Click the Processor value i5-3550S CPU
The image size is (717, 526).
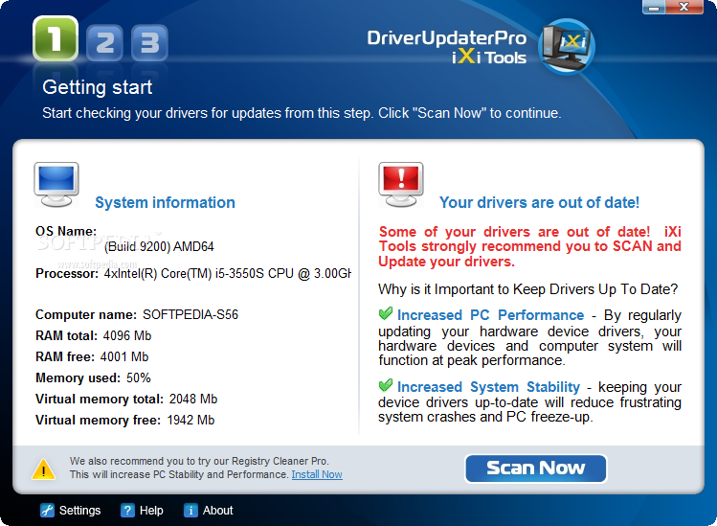(x=227, y=274)
